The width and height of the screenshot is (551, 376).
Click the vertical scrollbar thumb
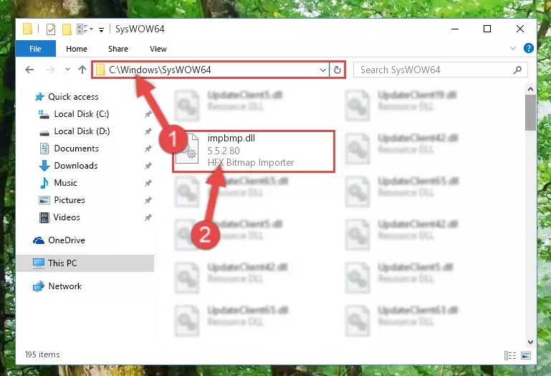(531, 113)
